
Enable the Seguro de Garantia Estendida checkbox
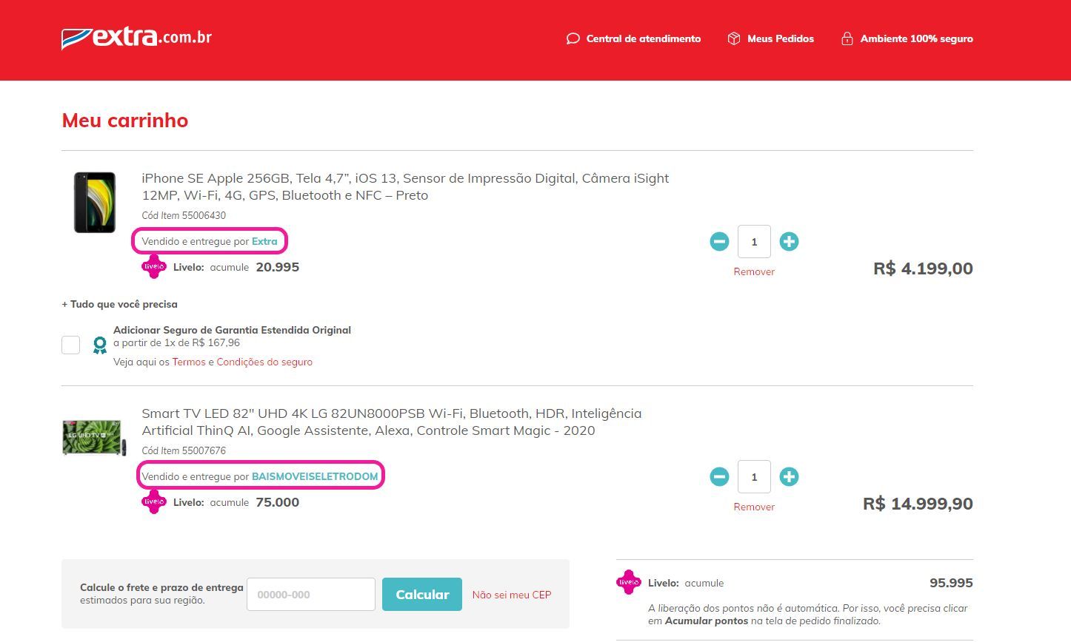(71, 345)
